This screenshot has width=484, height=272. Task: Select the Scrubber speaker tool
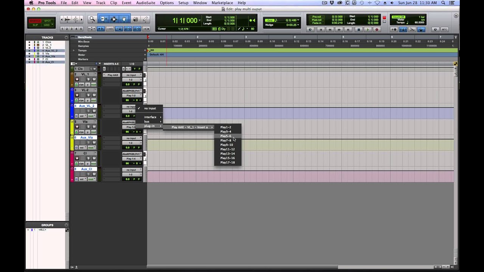pyautogui.click(x=135, y=19)
